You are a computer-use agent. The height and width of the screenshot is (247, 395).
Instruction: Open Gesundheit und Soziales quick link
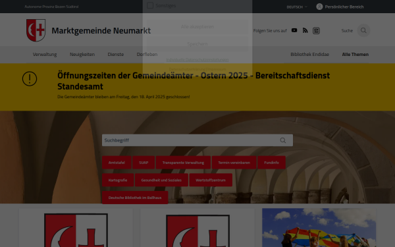coord(161,180)
